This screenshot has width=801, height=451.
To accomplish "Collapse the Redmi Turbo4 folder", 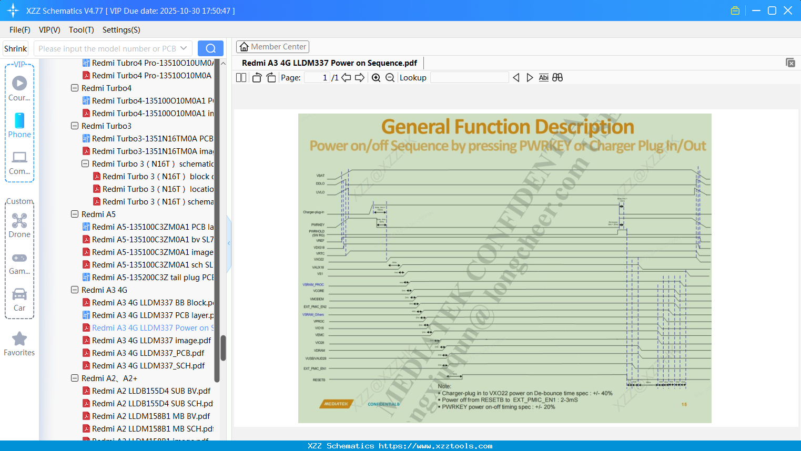I will (75, 88).
